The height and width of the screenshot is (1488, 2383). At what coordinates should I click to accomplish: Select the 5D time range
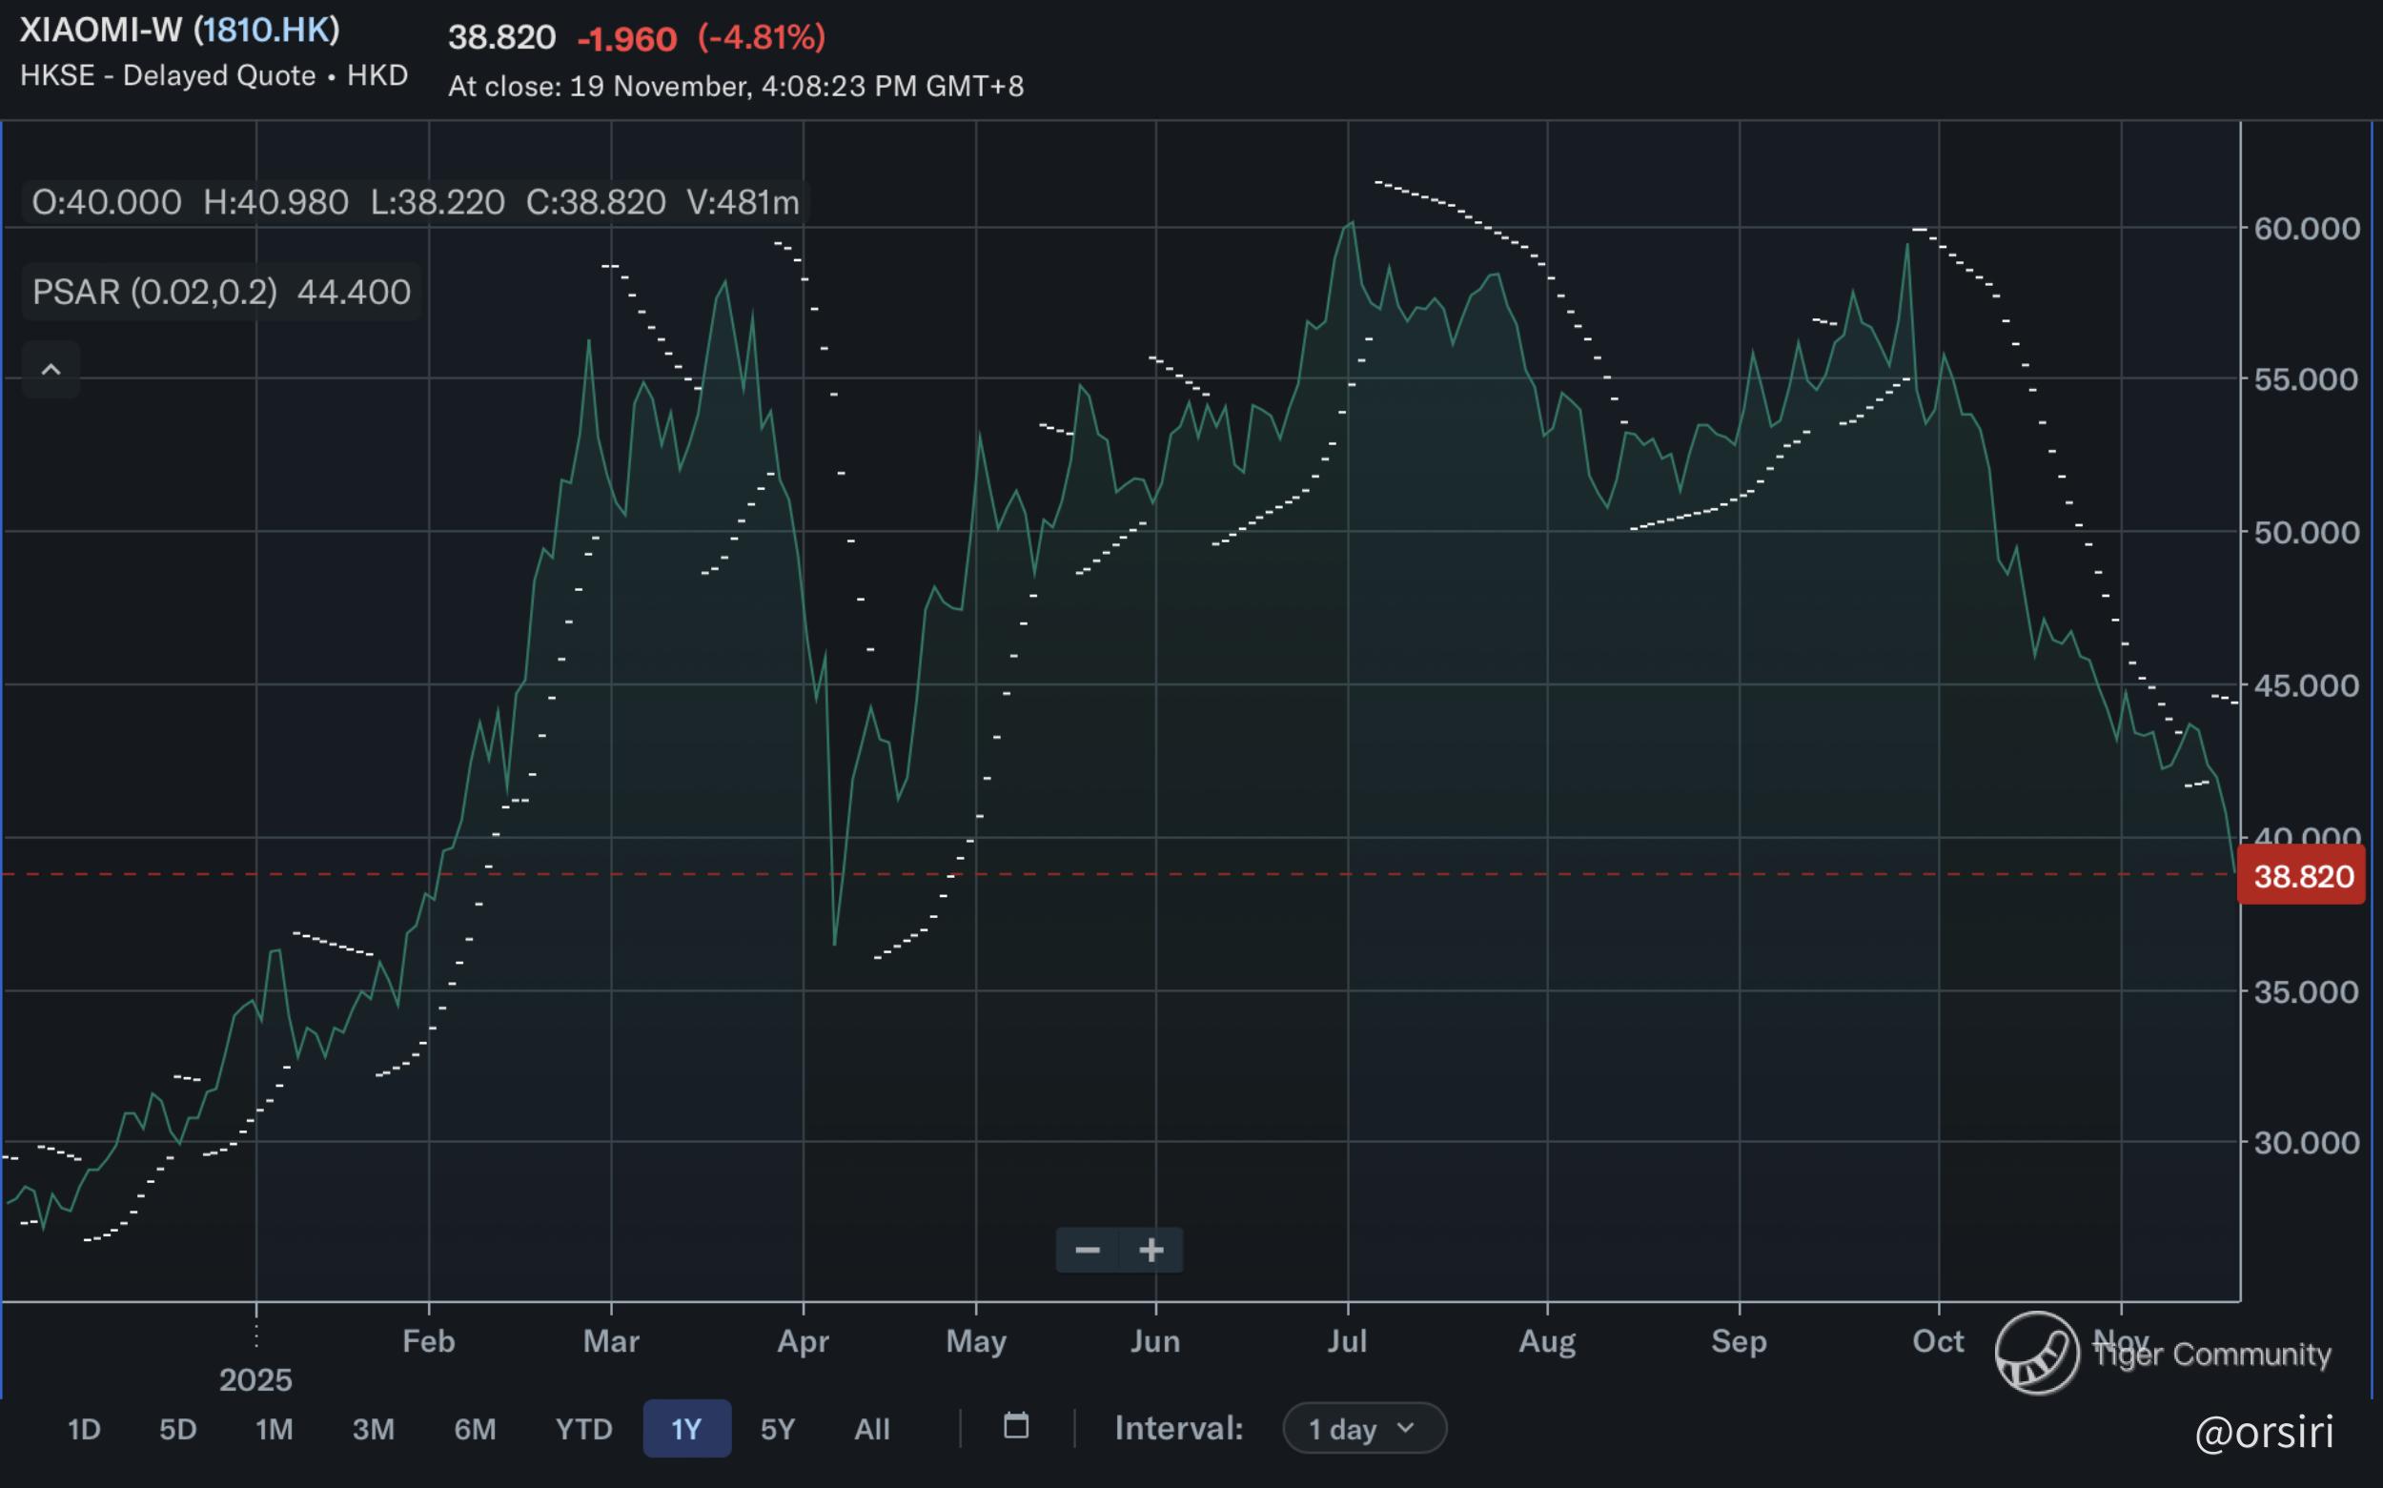click(178, 1428)
